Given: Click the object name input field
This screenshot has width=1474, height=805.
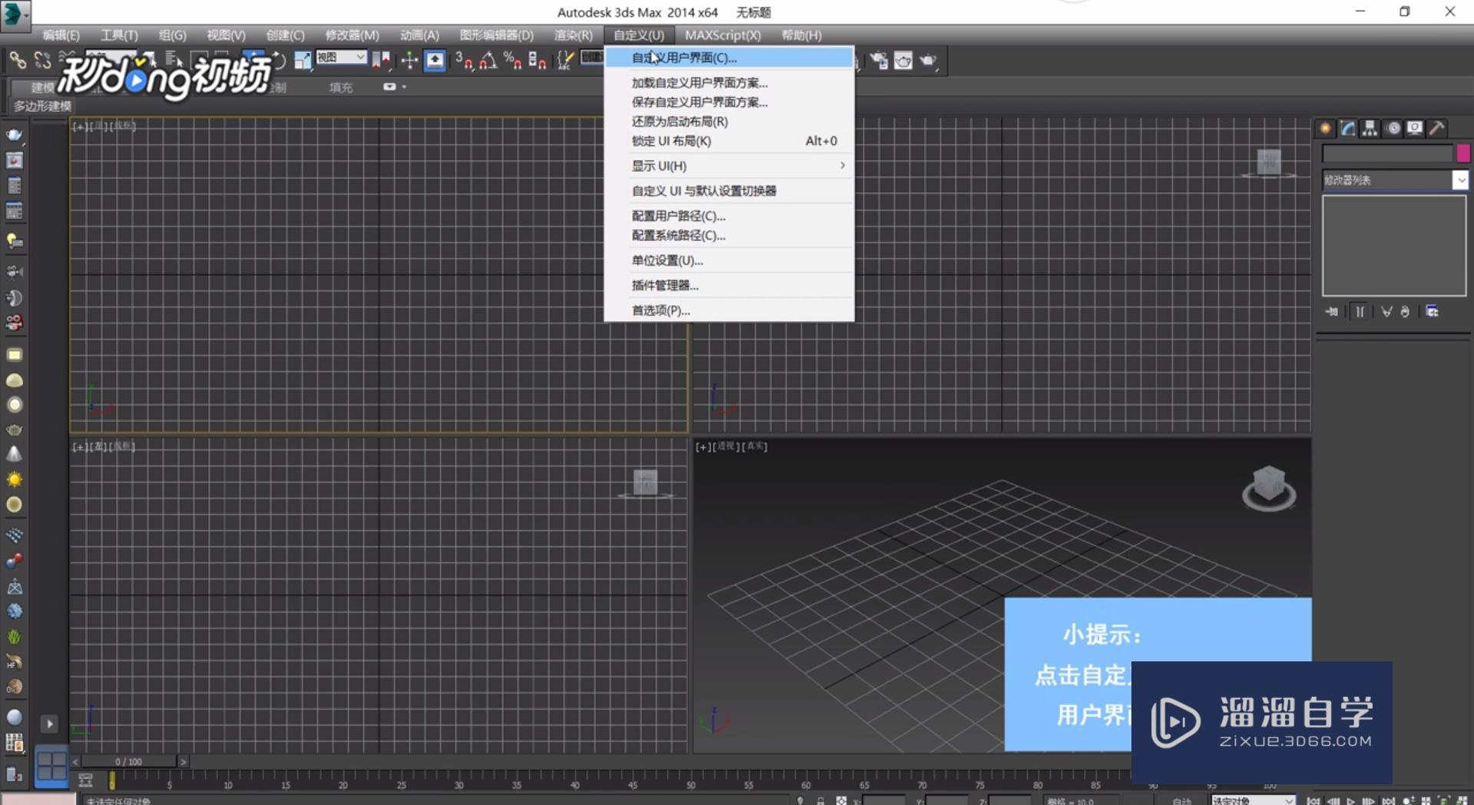Looking at the screenshot, I should point(1386,154).
